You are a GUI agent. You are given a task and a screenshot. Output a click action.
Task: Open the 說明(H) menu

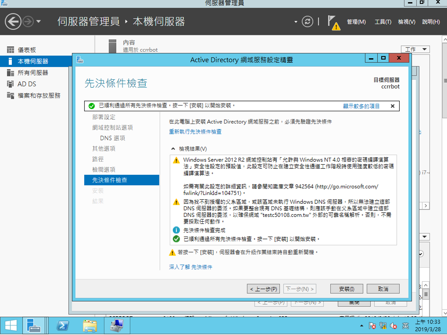tap(431, 22)
